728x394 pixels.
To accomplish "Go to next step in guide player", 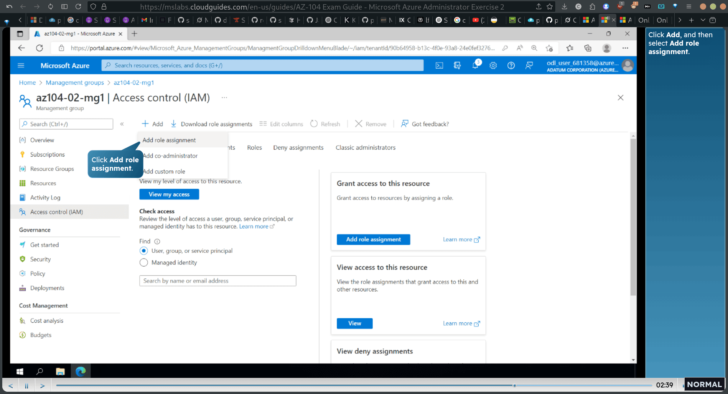I will coord(43,386).
